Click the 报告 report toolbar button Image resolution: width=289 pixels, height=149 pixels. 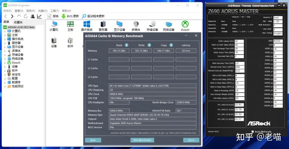coord(53,16)
